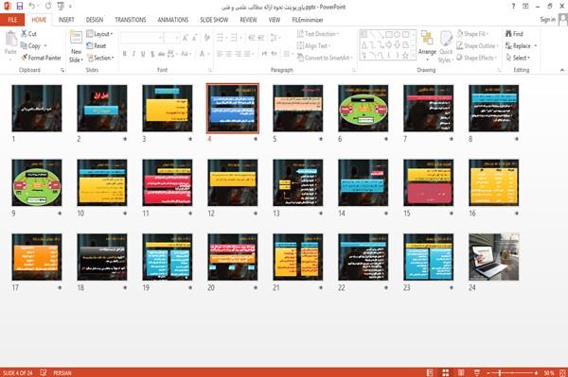The width and height of the screenshot is (568, 377).
Task: Switch to the INSERT tab
Action: (66, 20)
